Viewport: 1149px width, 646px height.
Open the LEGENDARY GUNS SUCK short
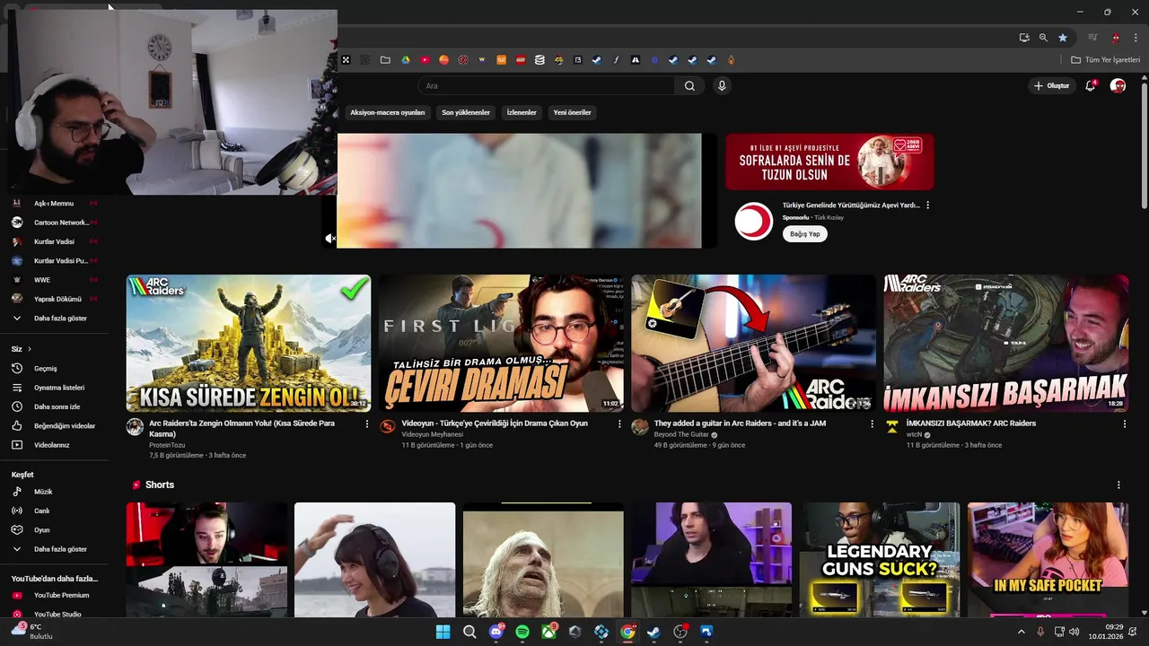(880, 560)
